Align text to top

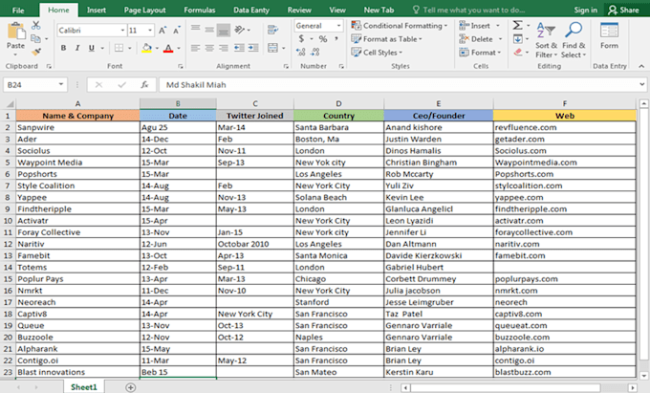(196, 29)
